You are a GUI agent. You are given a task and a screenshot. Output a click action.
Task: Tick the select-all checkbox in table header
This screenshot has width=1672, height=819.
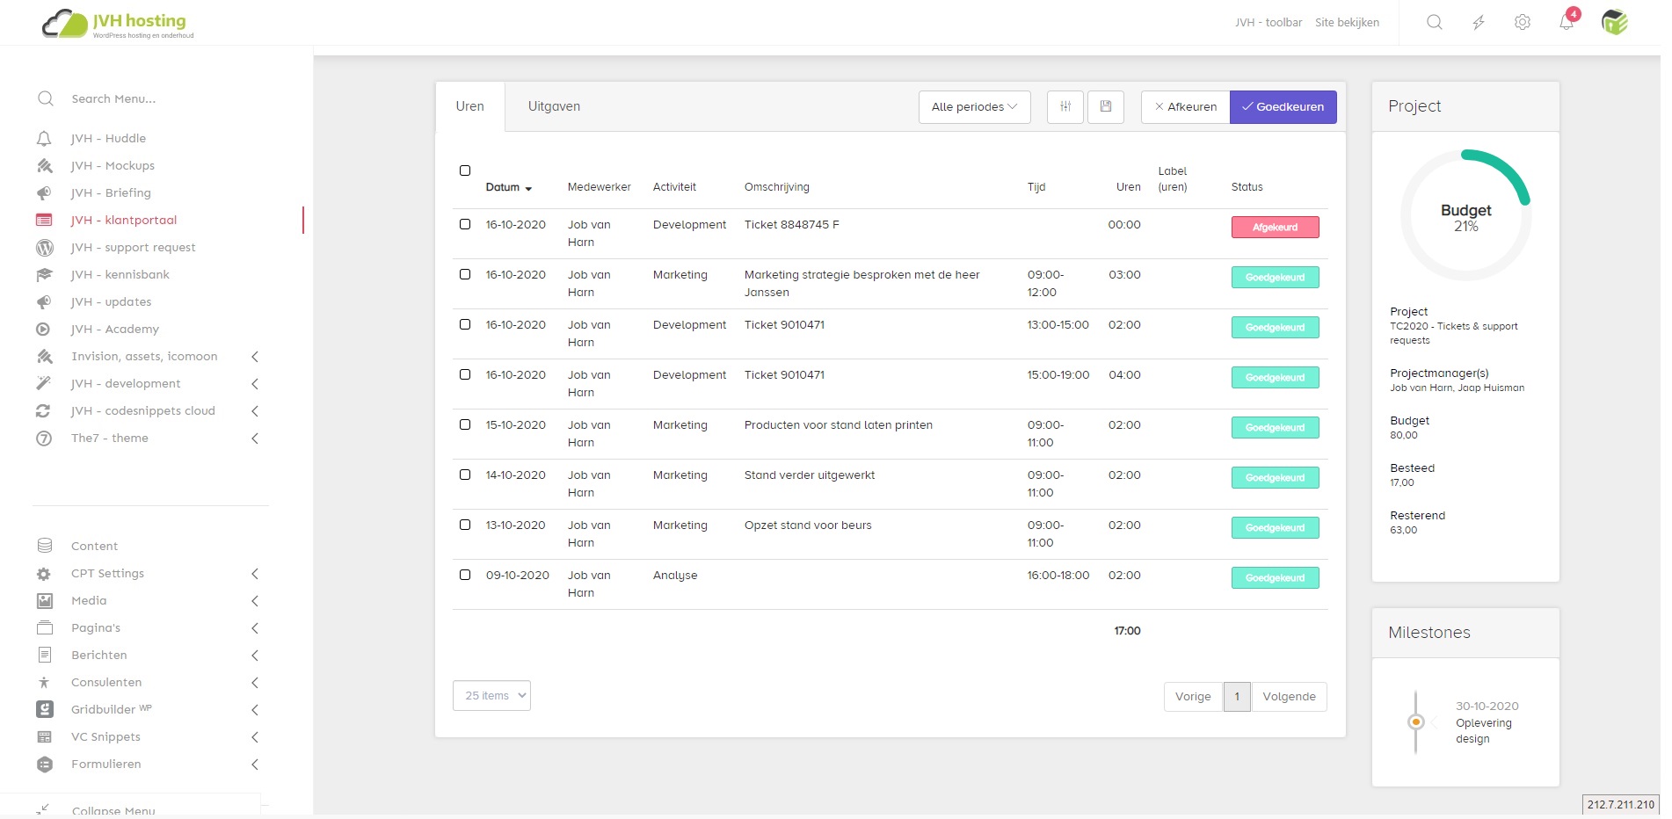click(x=465, y=170)
